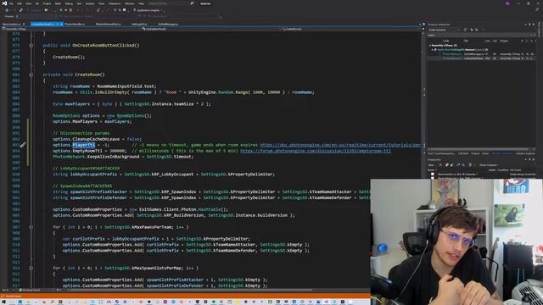Open the Entire Solution scope dropdown
Screen dimensions: 543x305
pyautogui.click(x=444, y=30)
